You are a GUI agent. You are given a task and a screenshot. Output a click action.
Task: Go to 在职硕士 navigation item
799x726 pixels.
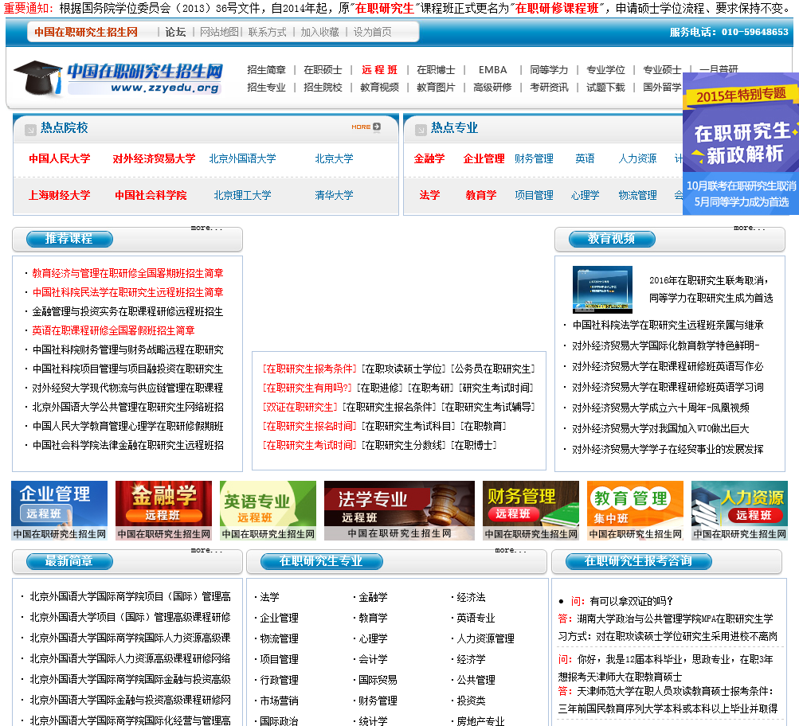coord(323,70)
